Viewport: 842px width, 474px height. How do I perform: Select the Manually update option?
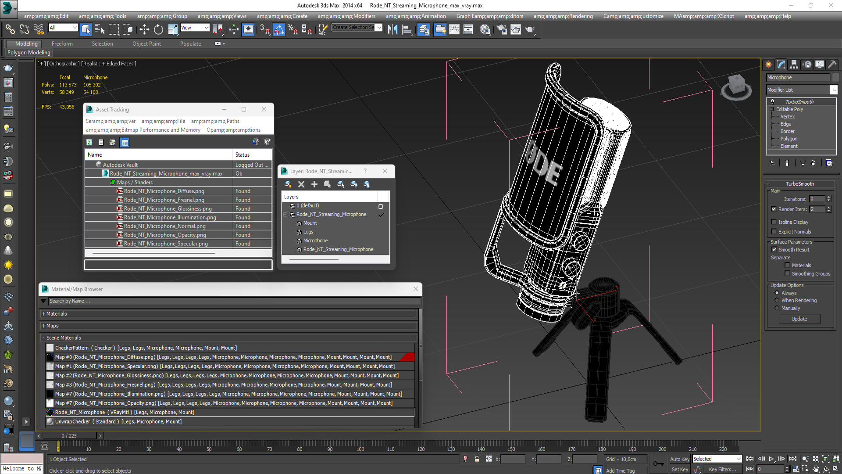[777, 308]
